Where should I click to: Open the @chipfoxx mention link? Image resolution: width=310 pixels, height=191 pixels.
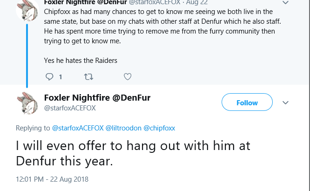(x=159, y=128)
